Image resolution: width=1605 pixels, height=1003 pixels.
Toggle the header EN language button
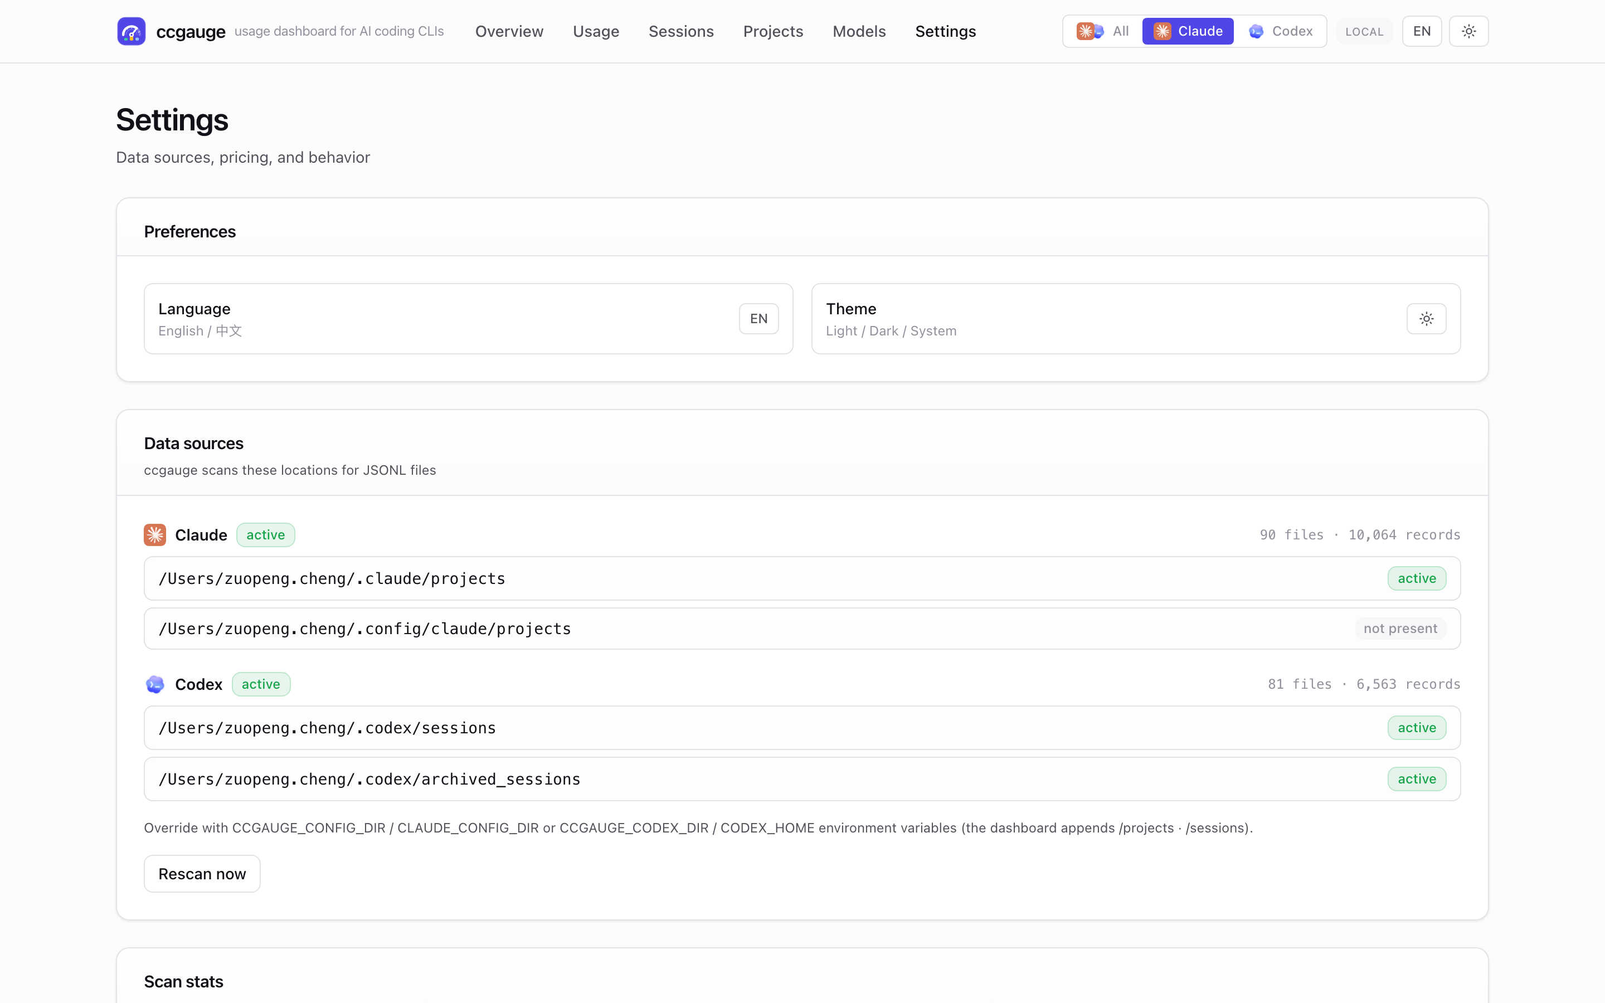coord(1422,31)
